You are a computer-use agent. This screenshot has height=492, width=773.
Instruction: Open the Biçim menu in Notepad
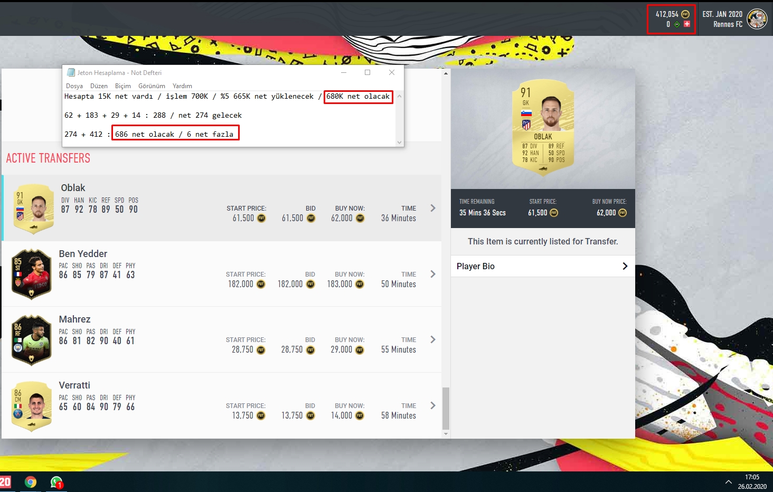tap(123, 86)
